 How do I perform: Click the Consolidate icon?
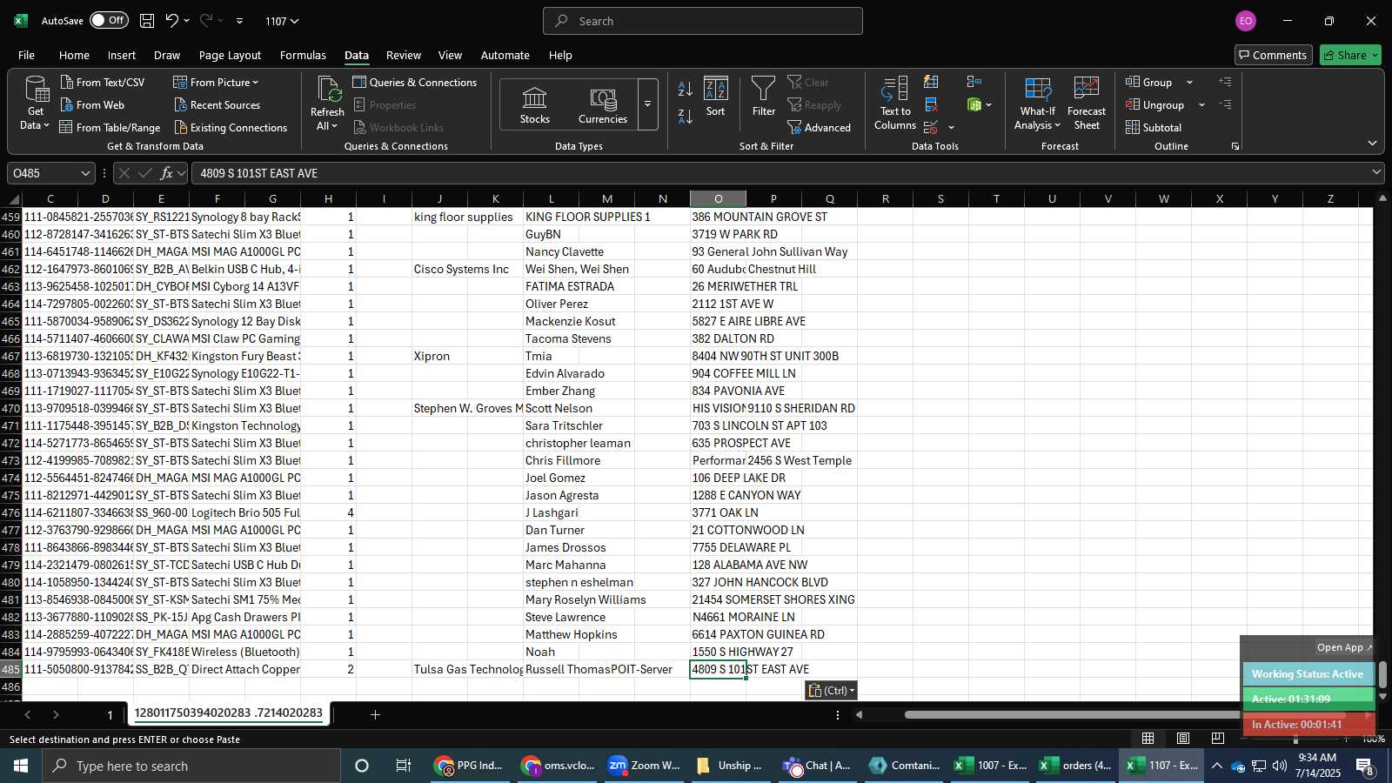point(974,82)
